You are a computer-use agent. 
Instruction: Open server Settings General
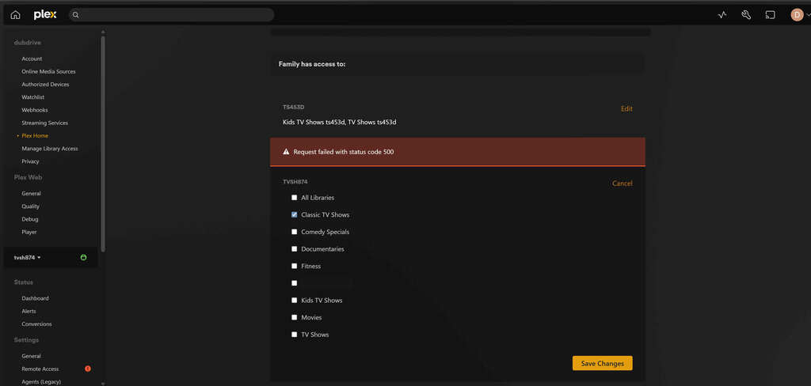click(31, 356)
